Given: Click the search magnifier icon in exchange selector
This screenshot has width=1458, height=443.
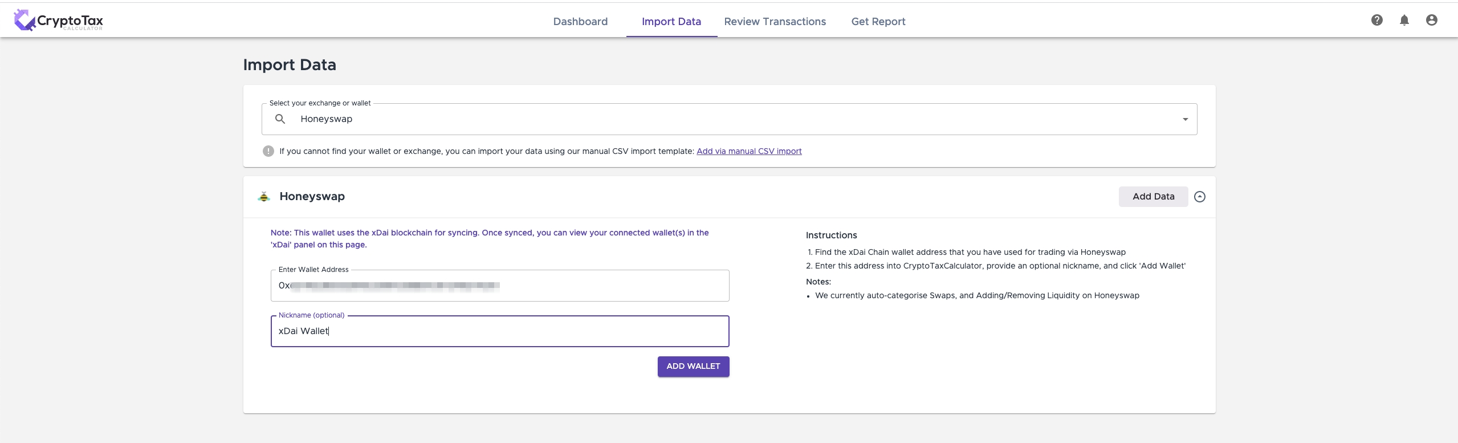Looking at the screenshot, I should [280, 119].
